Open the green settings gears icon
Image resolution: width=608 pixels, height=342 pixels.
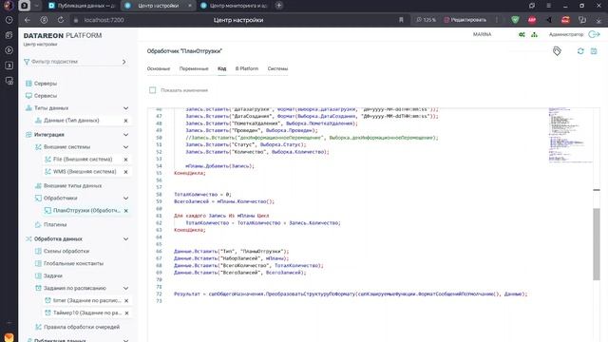coord(522,34)
